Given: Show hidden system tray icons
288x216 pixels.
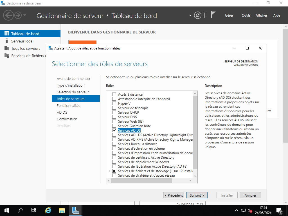Looking at the screenshot, I should pos(236,210).
